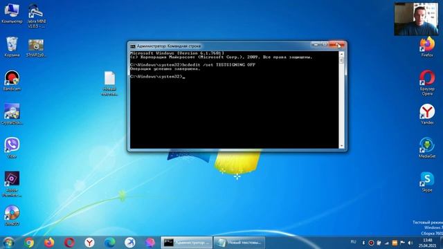This screenshot has width=443, height=249.
Task: Click the Show desktop strip by the clock
Action: 441,243
